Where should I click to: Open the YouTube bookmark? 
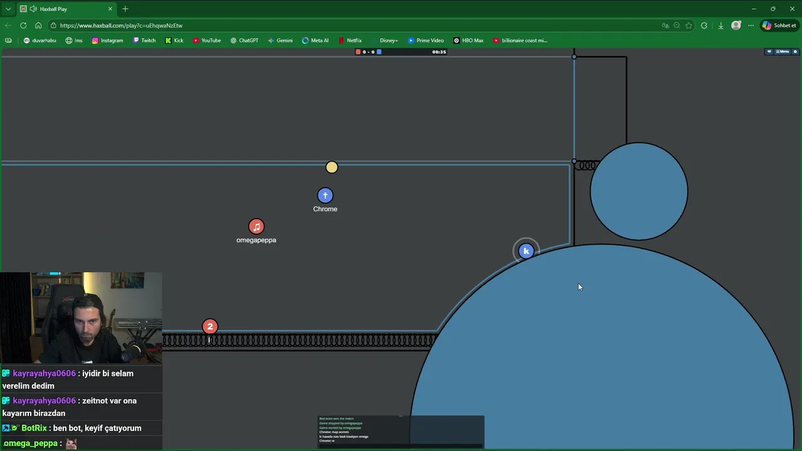tap(207, 40)
